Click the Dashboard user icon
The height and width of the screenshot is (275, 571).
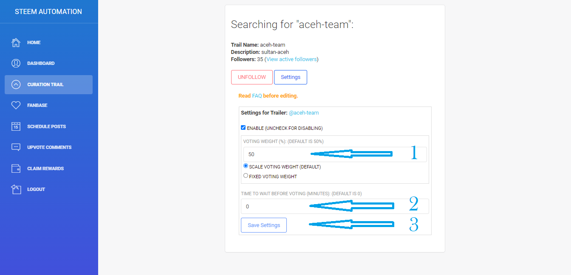tap(16, 63)
